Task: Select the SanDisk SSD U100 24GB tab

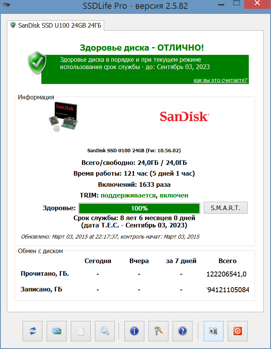Action: (x=56, y=25)
